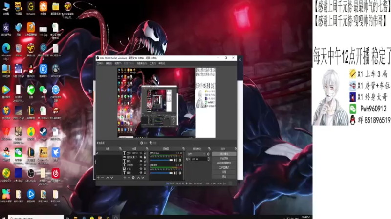Open the 帮助(H) menu in OBS
Viewport: 391px width, 219px height.
click(x=162, y=63)
